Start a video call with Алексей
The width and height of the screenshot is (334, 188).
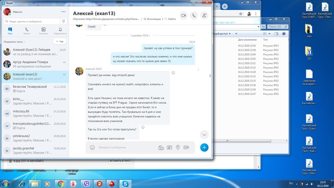click(x=183, y=15)
